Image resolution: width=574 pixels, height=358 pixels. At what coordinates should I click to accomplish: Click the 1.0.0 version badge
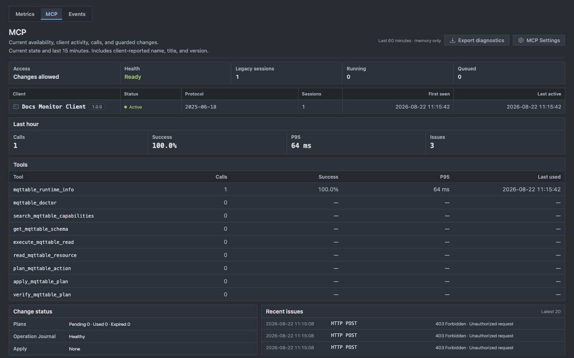click(x=97, y=107)
